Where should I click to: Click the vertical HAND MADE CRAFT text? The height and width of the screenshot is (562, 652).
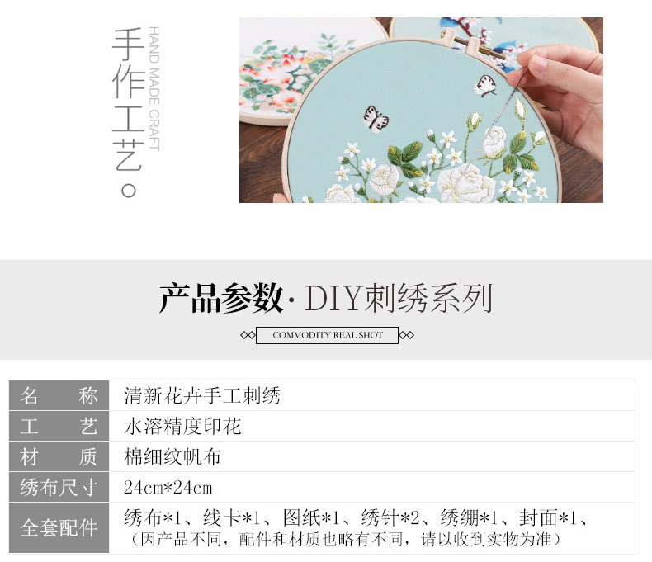(x=154, y=88)
